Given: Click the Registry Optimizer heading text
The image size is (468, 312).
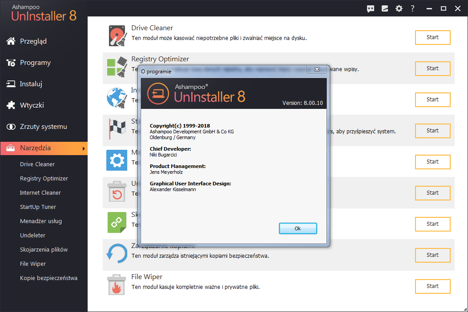Looking at the screenshot, I should 160,59.
